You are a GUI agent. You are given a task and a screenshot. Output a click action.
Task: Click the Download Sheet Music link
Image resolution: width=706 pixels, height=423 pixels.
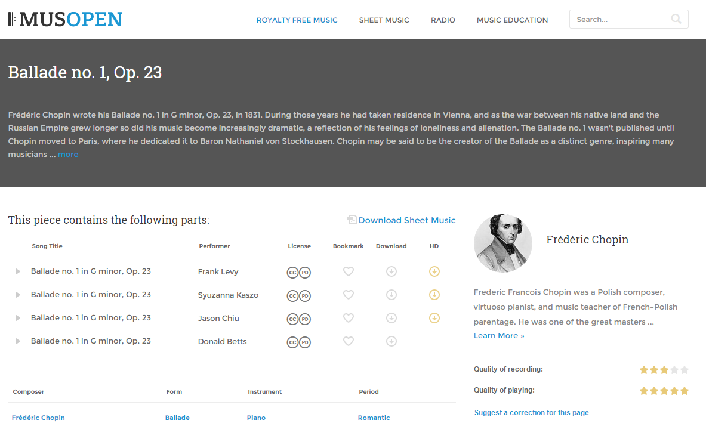coord(406,220)
